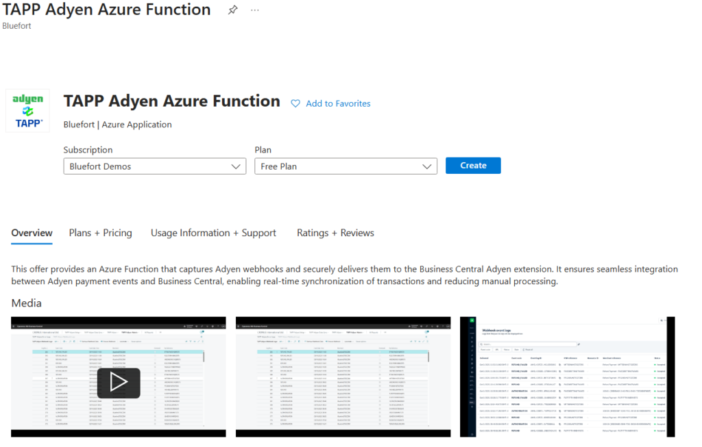The image size is (702, 447).
Task: Pin the TAPP Adyen Azure Function page
Action: pos(233,10)
